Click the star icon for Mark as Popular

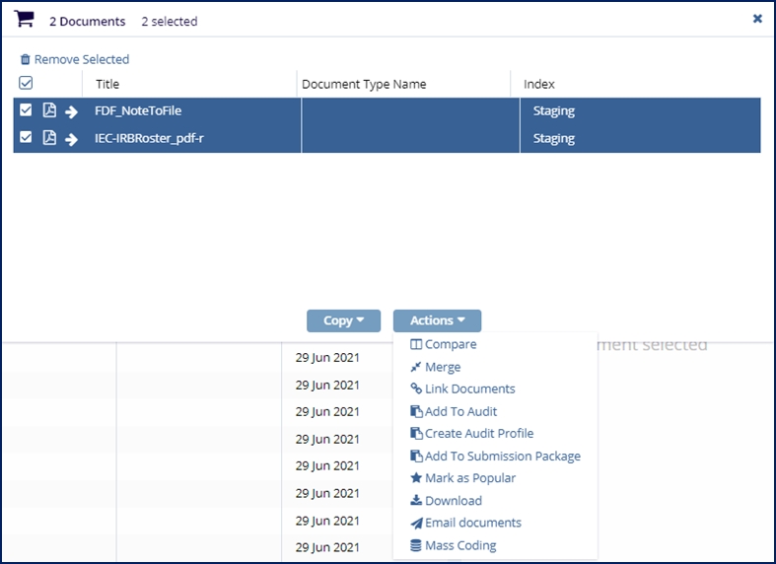coord(416,478)
